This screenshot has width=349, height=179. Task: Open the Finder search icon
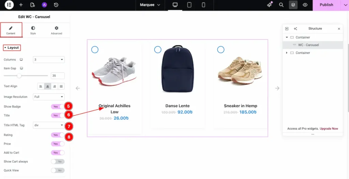(x=281, y=5)
